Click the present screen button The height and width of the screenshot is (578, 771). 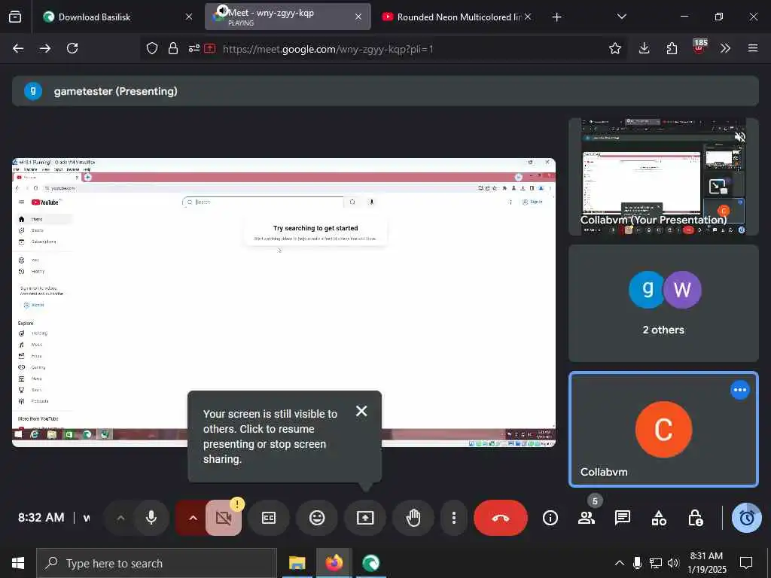365,518
